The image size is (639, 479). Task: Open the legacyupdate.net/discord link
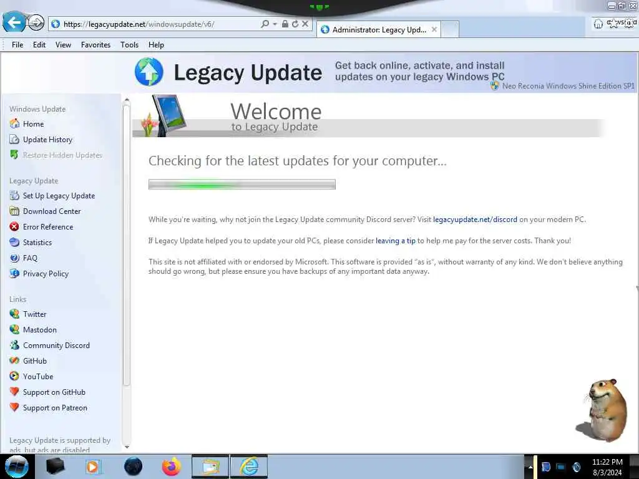coord(475,220)
